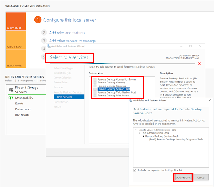This screenshot has width=214, height=187.
Task: Click the Description heading text
Action: click(x=166, y=73)
